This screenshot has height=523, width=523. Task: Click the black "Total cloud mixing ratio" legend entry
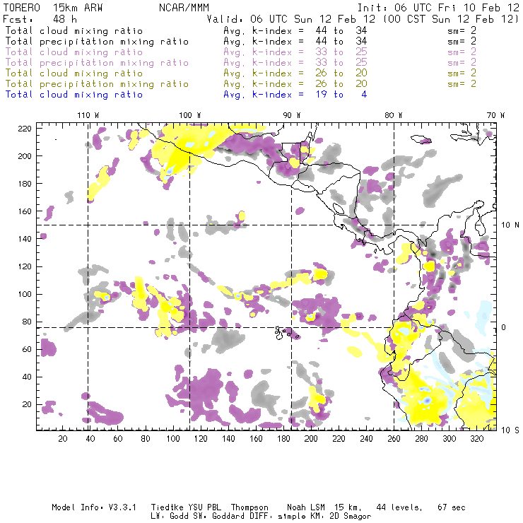pos(74,30)
